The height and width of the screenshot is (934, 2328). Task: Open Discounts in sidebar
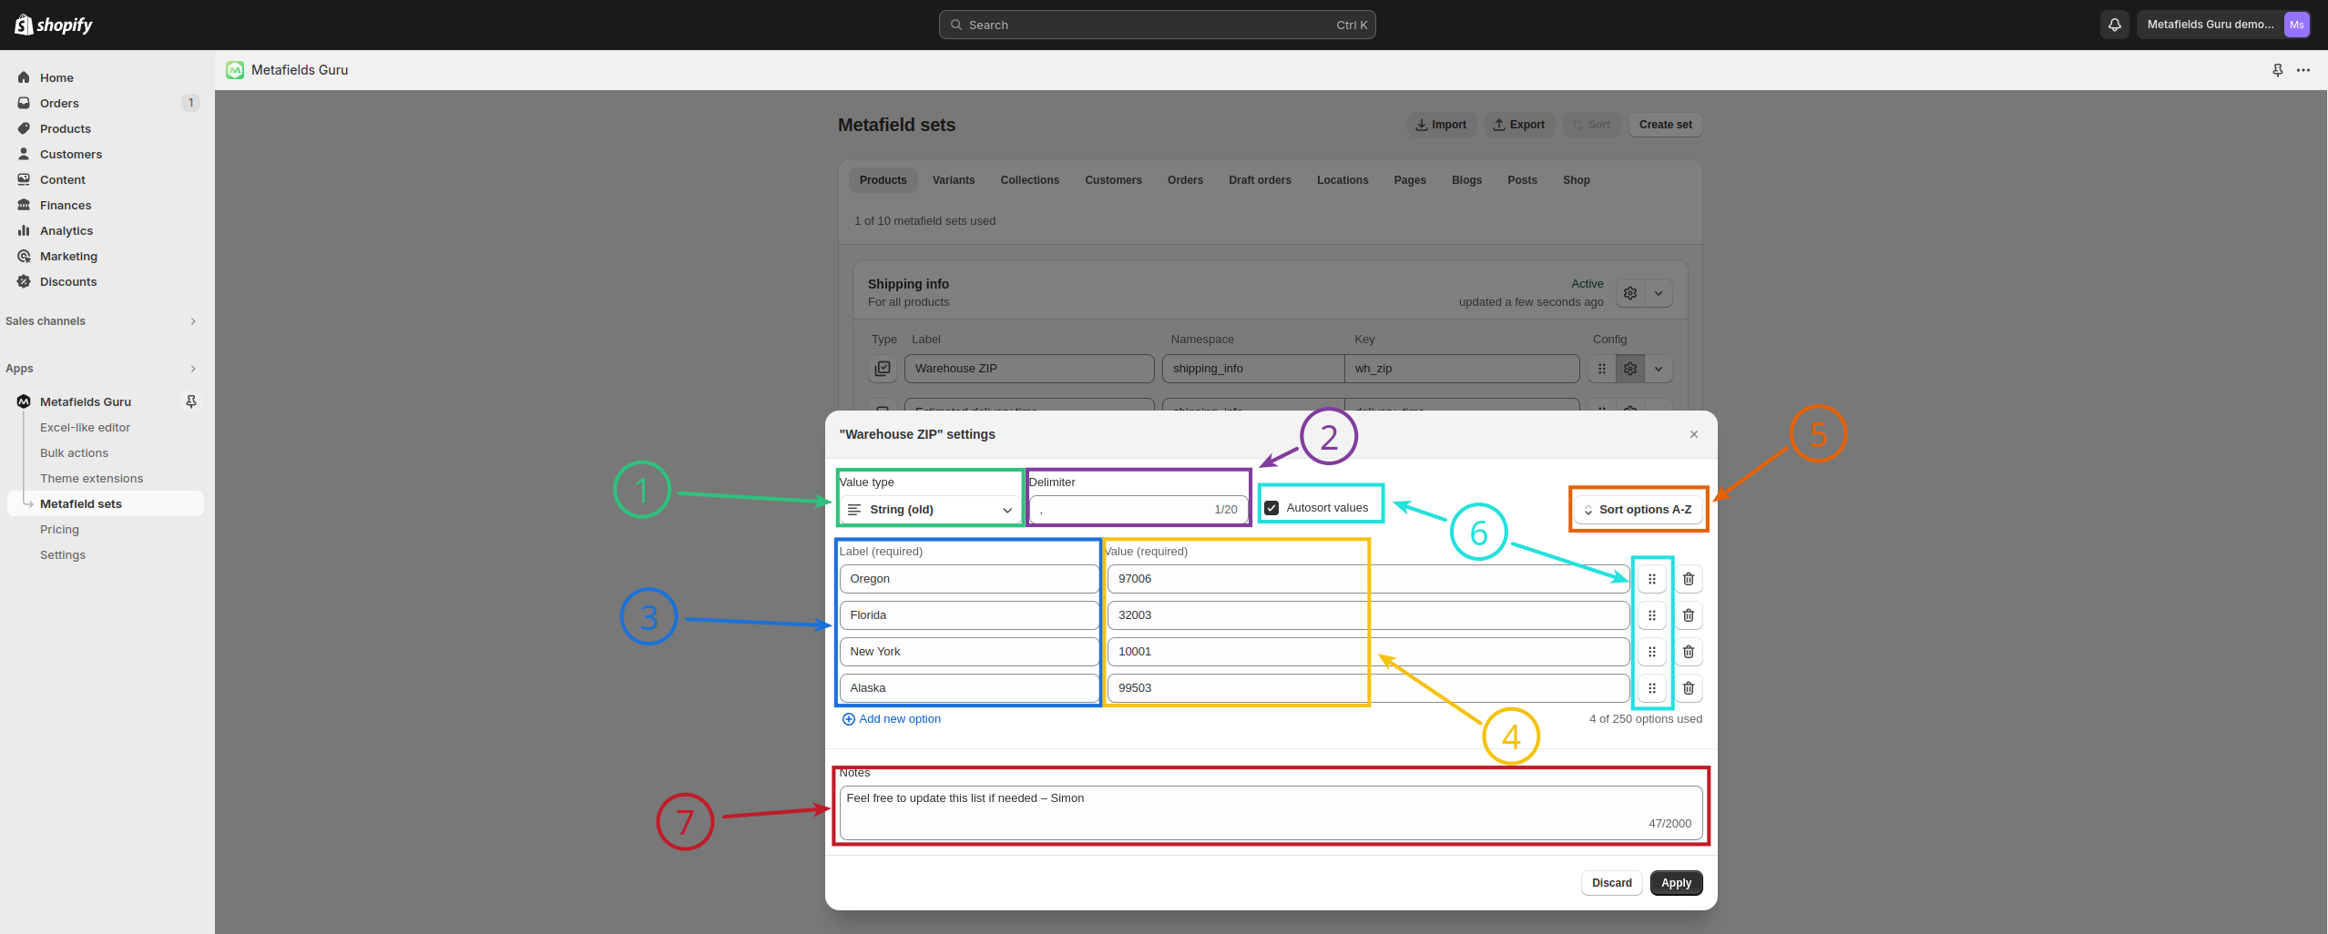[68, 281]
